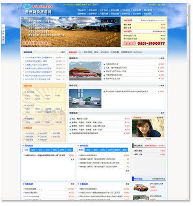Open the smiling woman's photo thumbnail
Screen dimensions: 193x206
(x=148, y=128)
